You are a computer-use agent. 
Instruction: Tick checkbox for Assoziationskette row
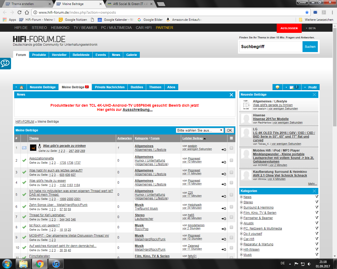[231, 160]
